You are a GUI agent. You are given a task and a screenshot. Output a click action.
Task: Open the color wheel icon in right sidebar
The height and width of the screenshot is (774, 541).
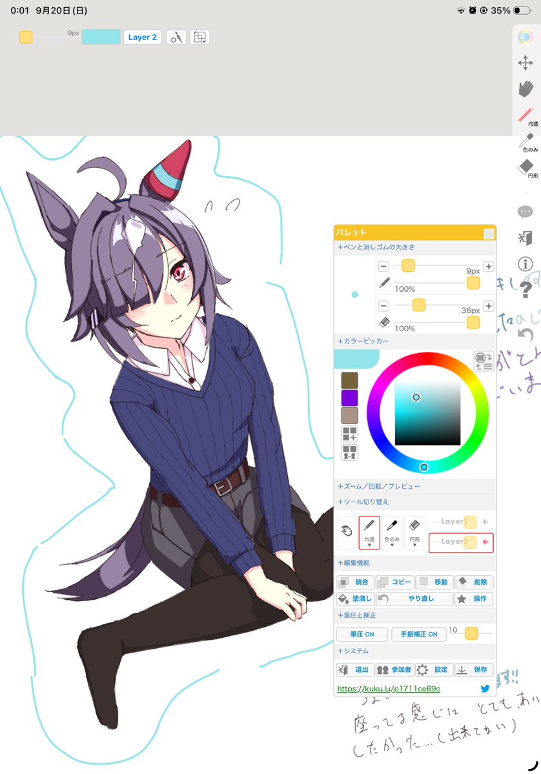[525, 37]
